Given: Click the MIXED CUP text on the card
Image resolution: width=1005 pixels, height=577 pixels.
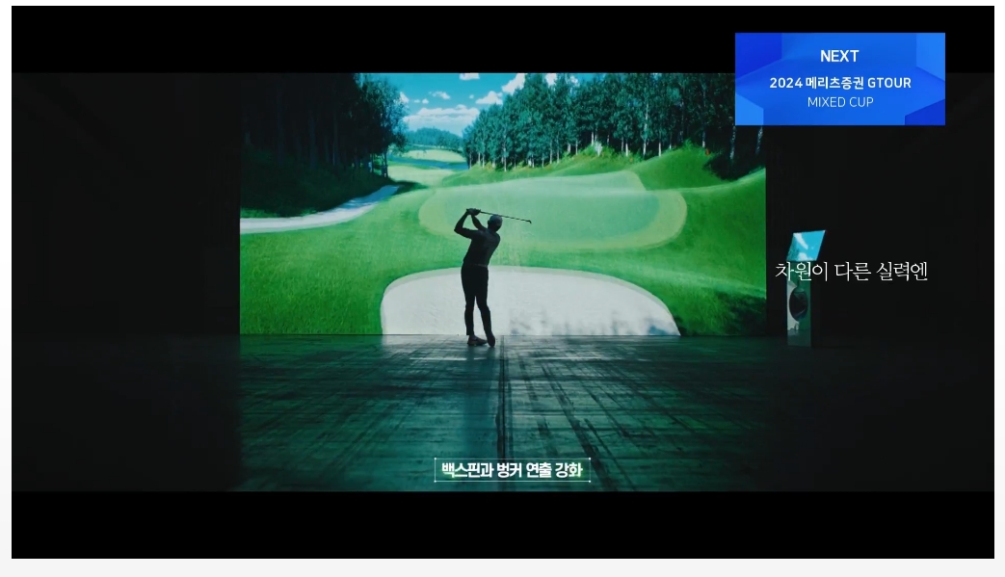Looking at the screenshot, I should [x=839, y=102].
